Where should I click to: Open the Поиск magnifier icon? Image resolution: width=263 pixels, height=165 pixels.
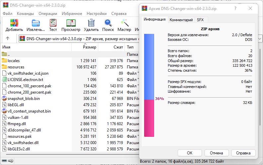(108, 23)
